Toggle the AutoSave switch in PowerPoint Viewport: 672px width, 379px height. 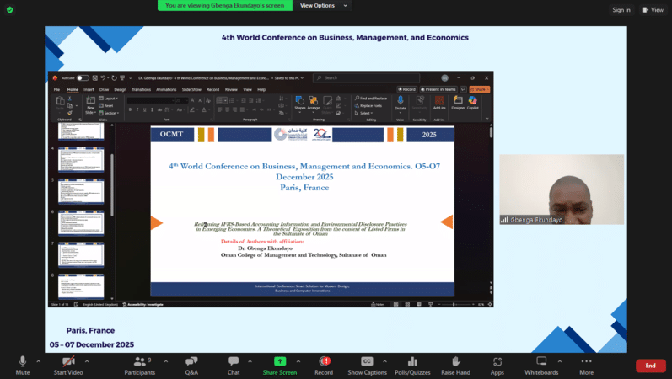point(83,77)
